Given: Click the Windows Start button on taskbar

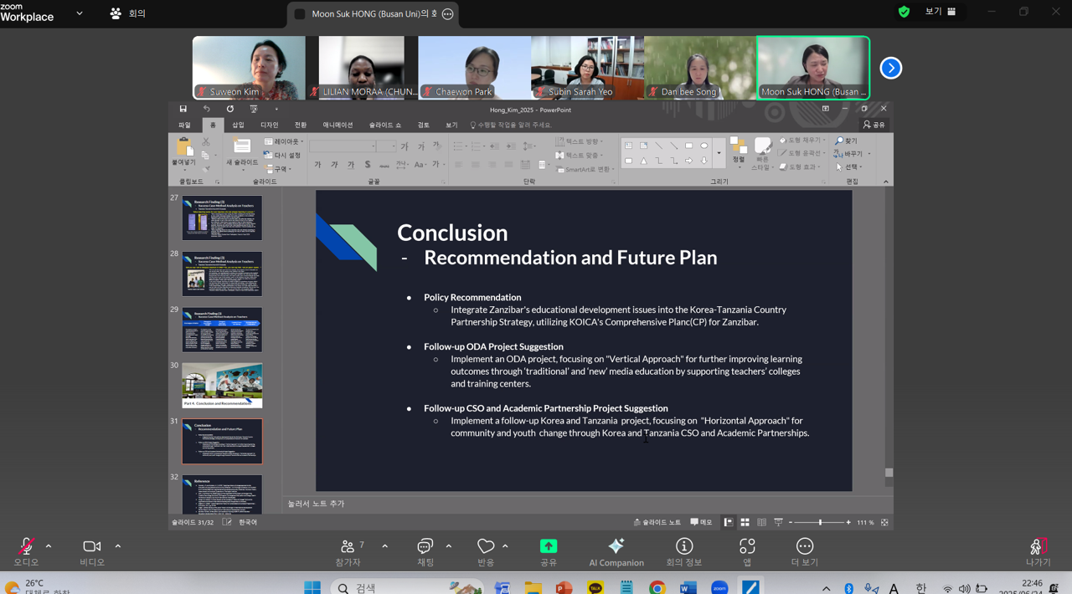Looking at the screenshot, I should coord(312,587).
